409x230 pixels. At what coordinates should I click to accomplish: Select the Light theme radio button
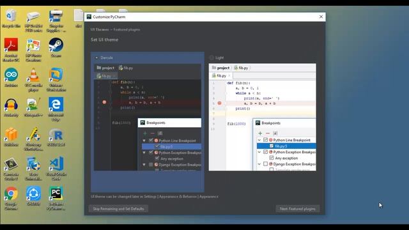pos(212,57)
